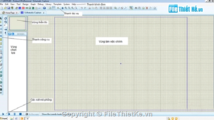Open the P pick devices button

point(10,34)
